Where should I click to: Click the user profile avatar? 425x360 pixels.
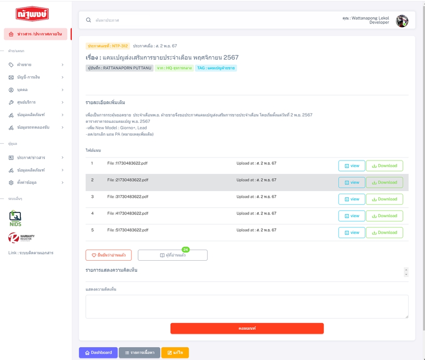click(x=402, y=21)
